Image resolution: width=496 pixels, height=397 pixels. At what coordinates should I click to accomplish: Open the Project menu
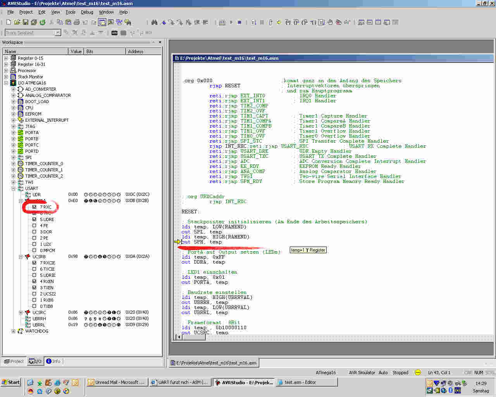[x=26, y=12]
